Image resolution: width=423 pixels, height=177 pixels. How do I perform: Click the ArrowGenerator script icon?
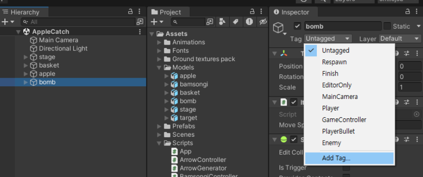click(x=175, y=168)
